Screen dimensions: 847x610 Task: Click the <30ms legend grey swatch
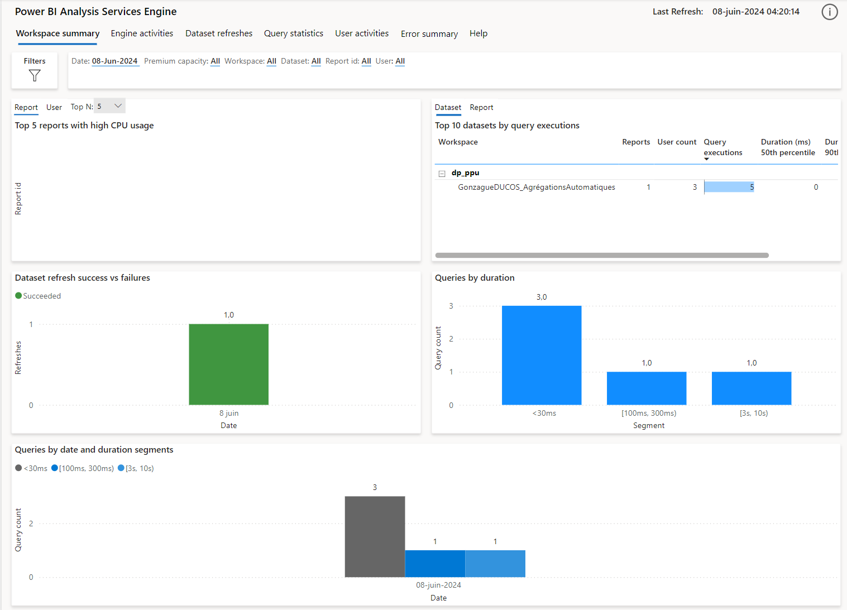pos(18,468)
